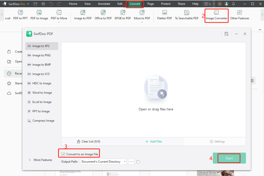Minimize the SwifDoo PDF dialog
Screen dimensions: 264x176
(236, 34)
